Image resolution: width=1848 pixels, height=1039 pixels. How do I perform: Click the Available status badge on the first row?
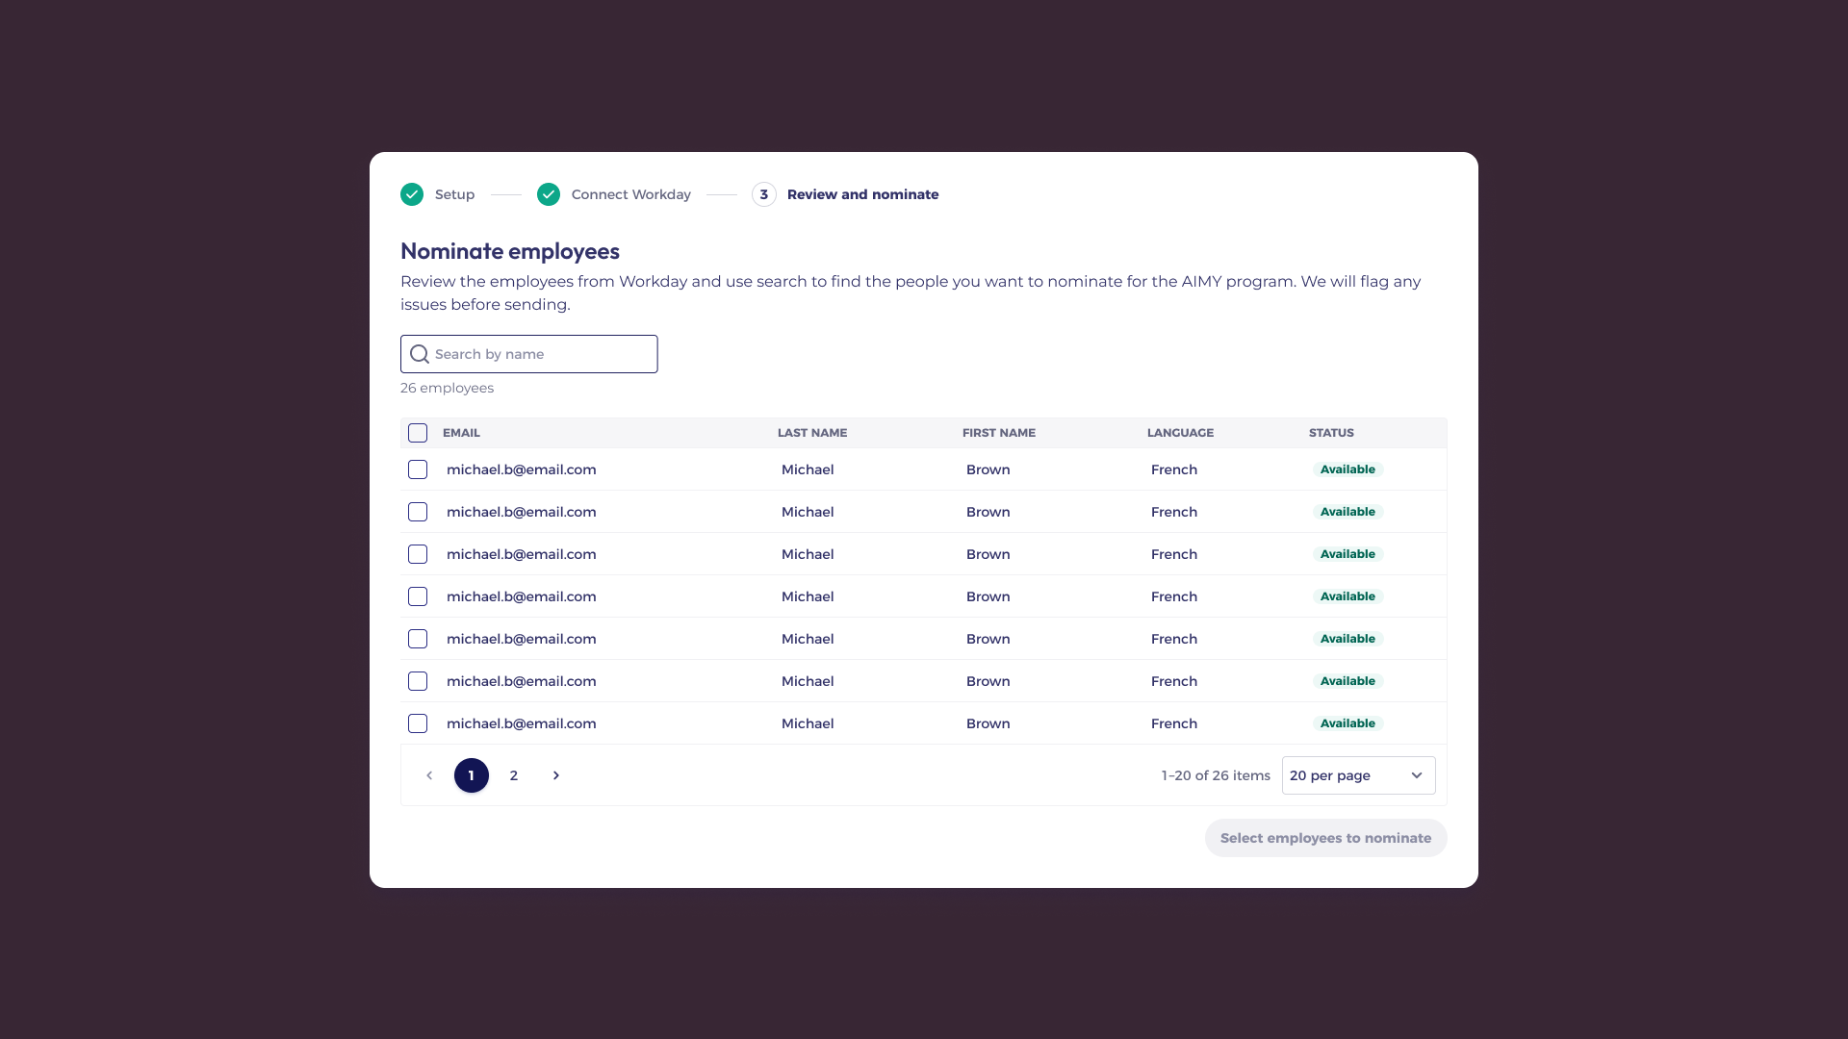point(1348,469)
